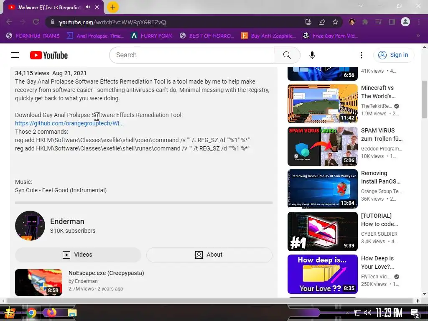Play the Minecraft vs The World's thumbnail
Viewport: 428px width, 321px height.
pos(323,104)
